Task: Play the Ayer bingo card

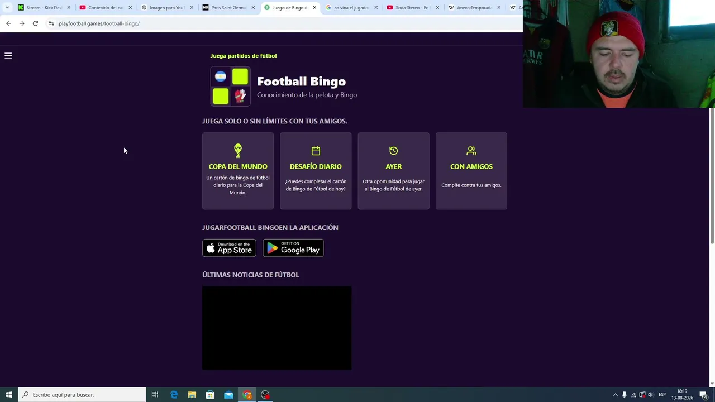Action: [394, 171]
